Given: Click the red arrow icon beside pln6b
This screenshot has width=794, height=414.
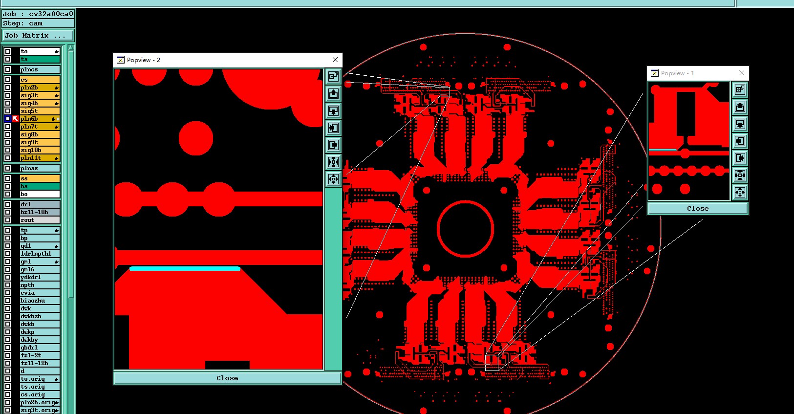Looking at the screenshot, I should (x=16, y=119).
